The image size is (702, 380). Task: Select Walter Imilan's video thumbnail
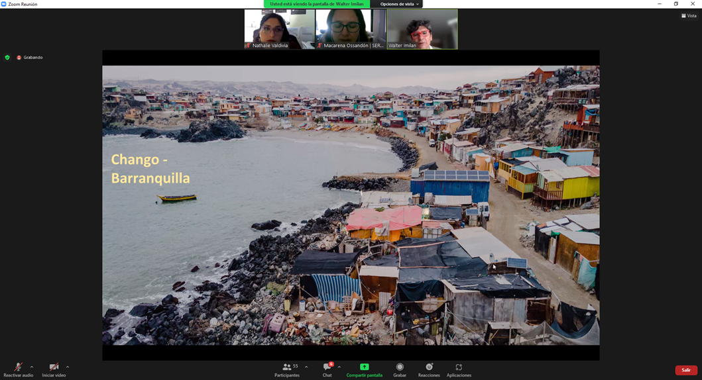[x=422, y=29]
